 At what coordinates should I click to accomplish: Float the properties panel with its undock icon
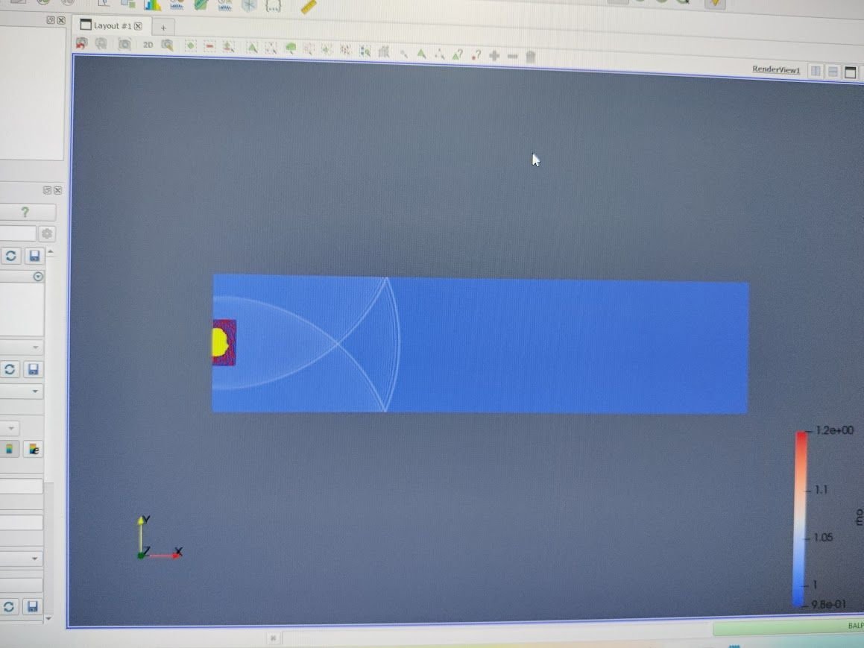[48, 190]
